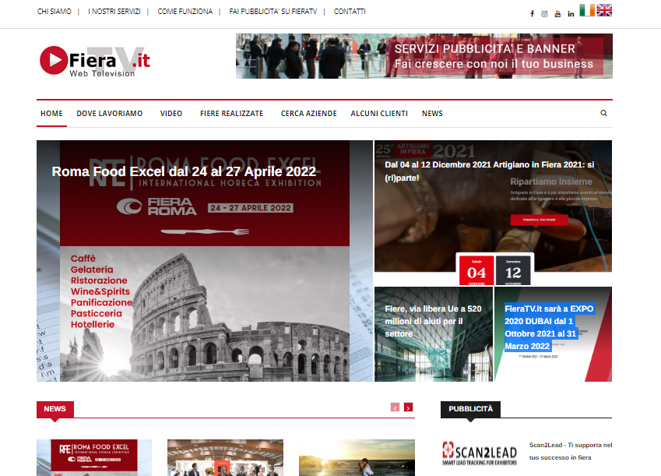Select the Pubblicità section heading
The image size is (661, 476).
point(470,409)
